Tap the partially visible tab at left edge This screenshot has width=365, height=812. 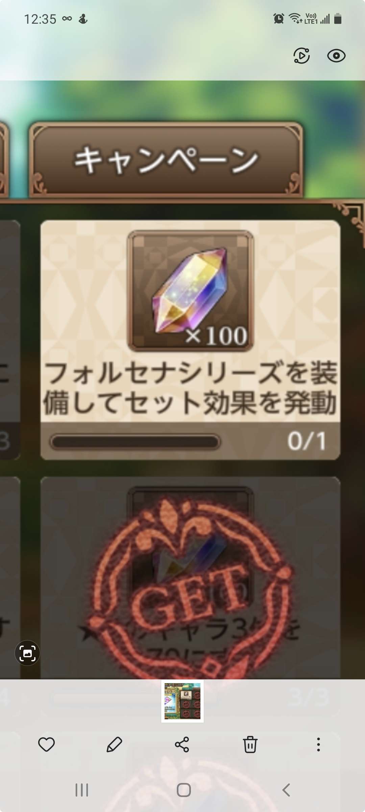(x=3, y=159)
